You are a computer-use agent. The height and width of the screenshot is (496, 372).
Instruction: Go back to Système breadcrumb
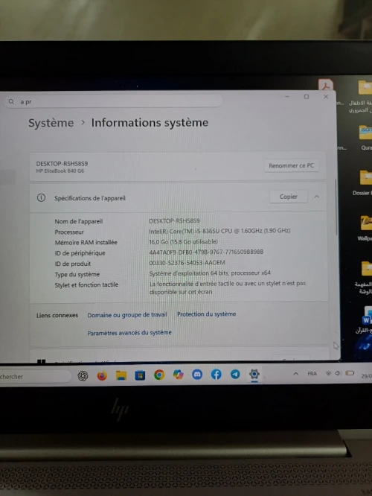[51, 123]
